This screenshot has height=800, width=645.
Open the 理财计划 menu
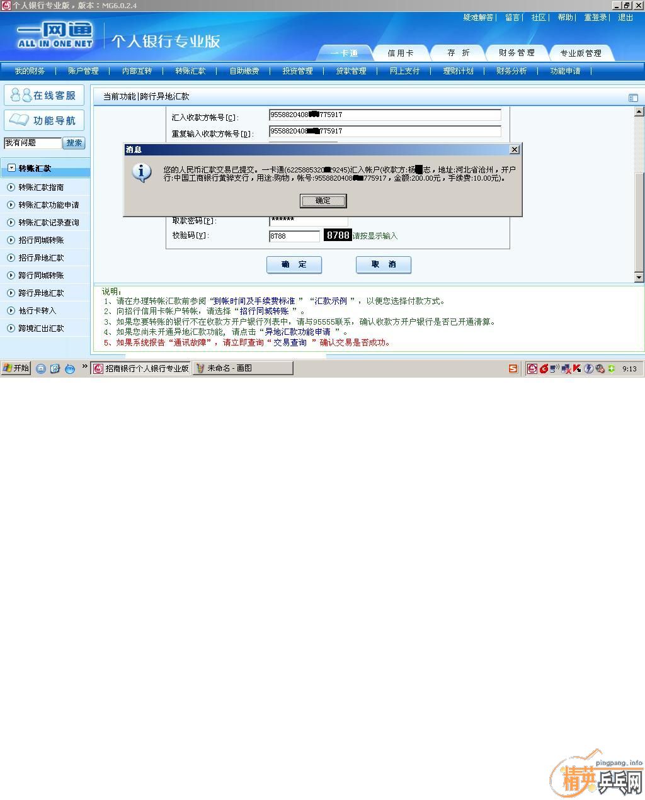(458, 71)
